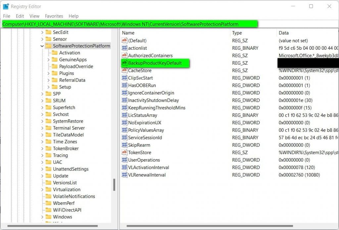This screenshot has height=230, width=339.
Task: Select the BackupProductKeyDefault value
Action: pyautogui.click(x=155, y=63)
